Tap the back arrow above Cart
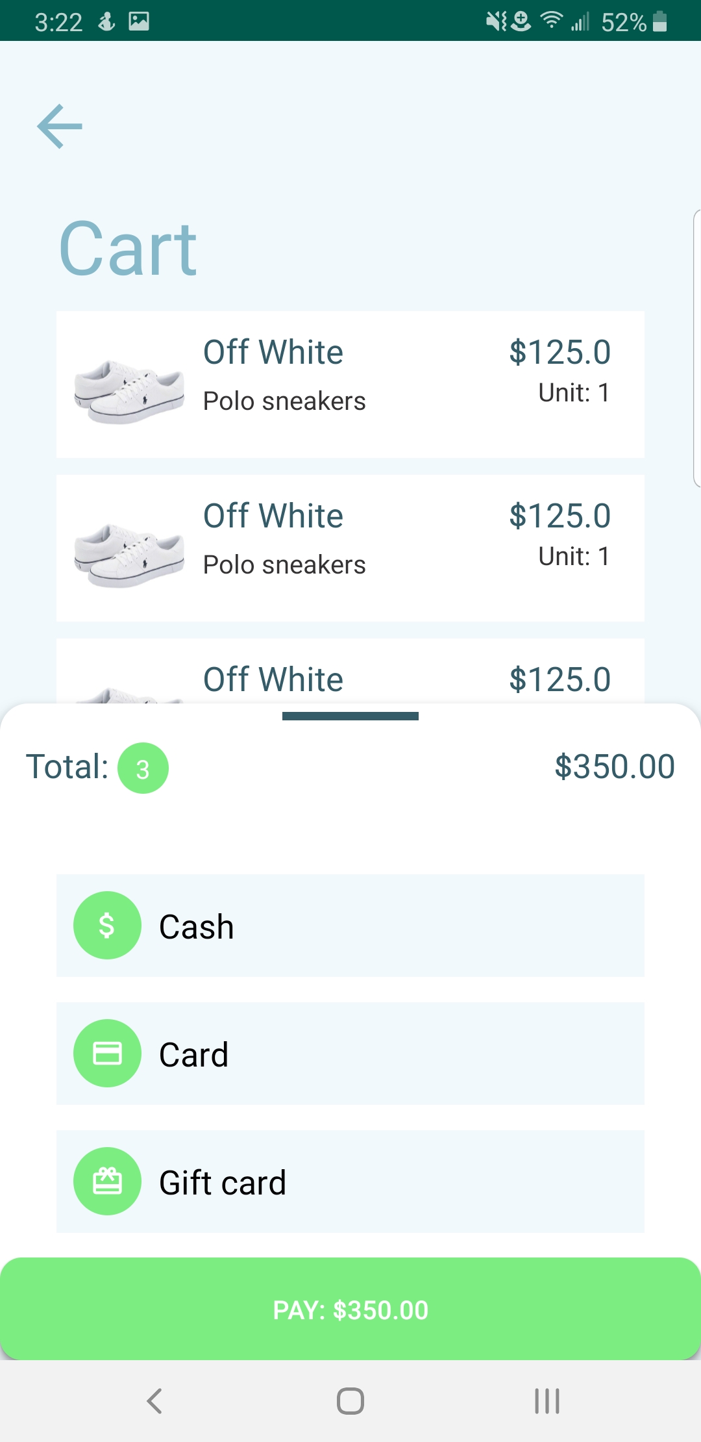This screenshot has width=701, height=1442. click(x=60, y=126)
